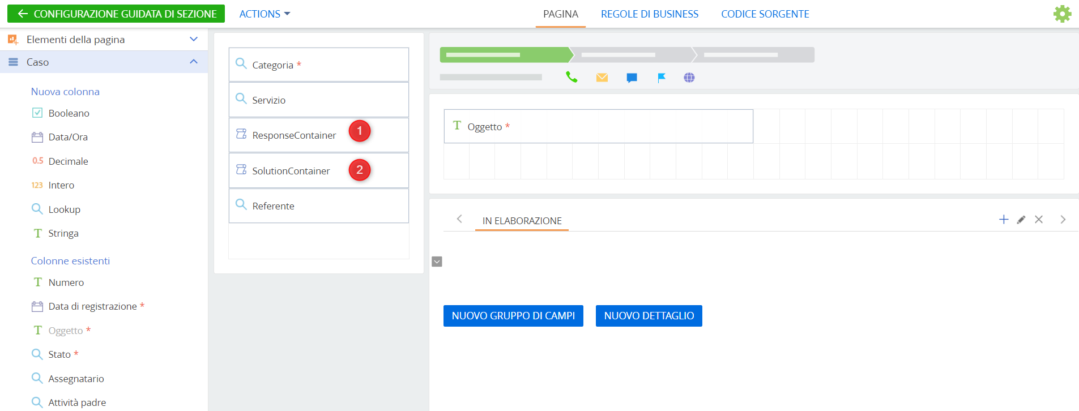Pick the existing column Attività padre
Image resolution: width=1079 pixels, height=411 pixels.
(x=69, y=403)
